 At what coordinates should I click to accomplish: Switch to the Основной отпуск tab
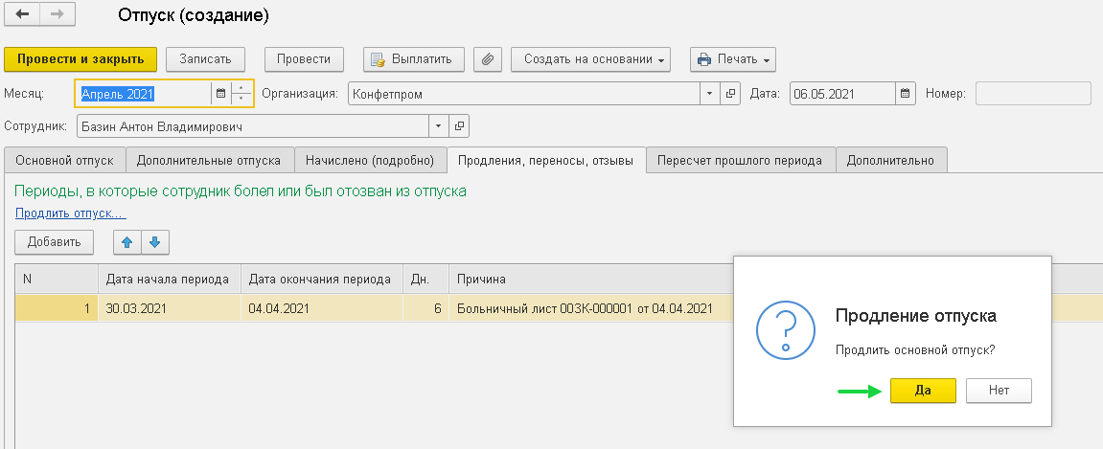pyautogui.click(x=64, y=161)
